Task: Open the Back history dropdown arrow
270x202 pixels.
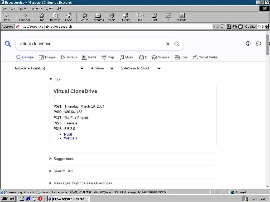Action: click(16, 17)
